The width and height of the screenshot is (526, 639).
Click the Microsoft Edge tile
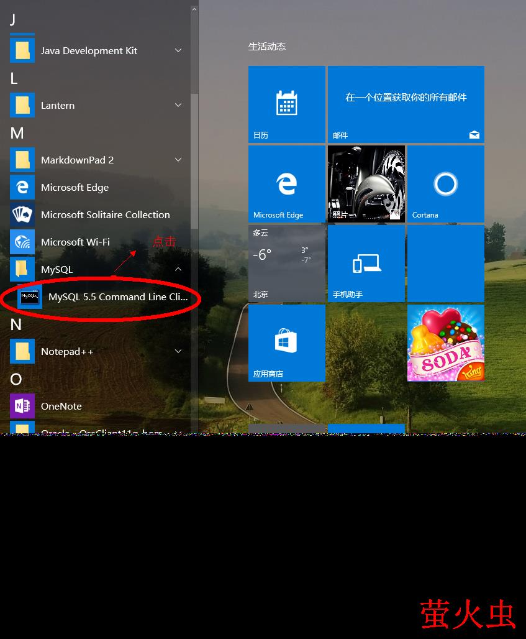click(286, 184)
